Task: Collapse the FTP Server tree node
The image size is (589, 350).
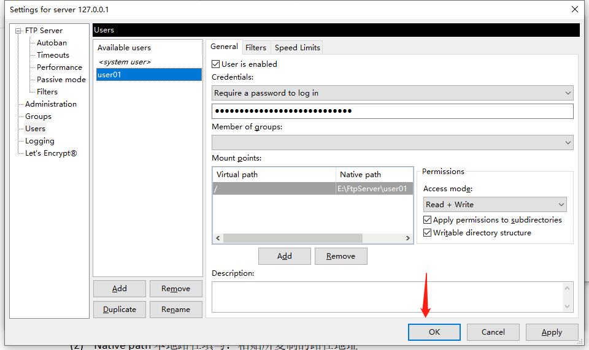Action: click(x=19, y=31)
